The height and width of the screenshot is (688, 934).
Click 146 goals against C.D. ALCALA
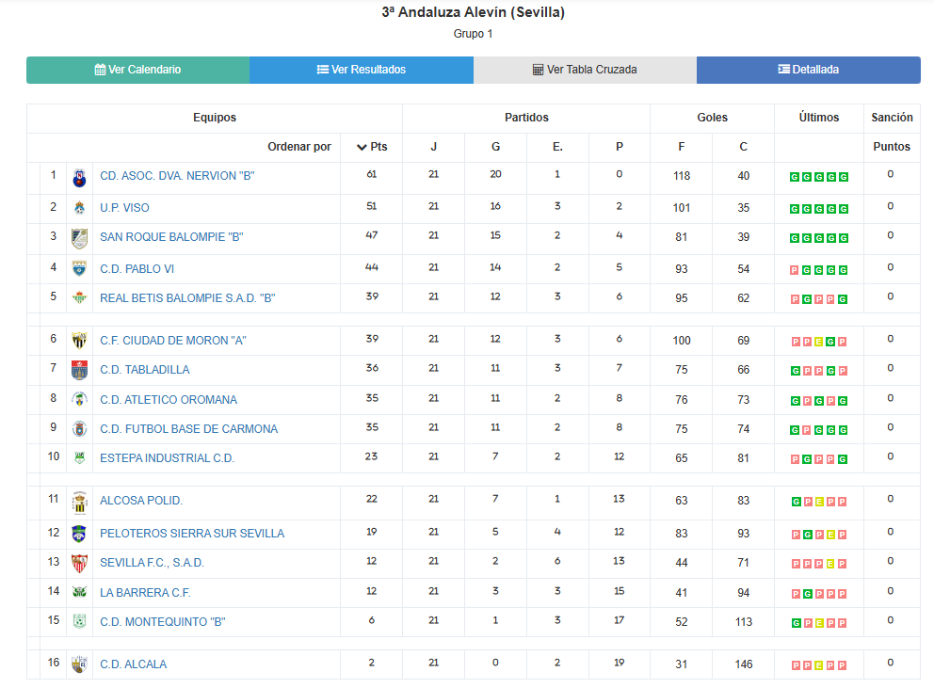coord(744,664)
